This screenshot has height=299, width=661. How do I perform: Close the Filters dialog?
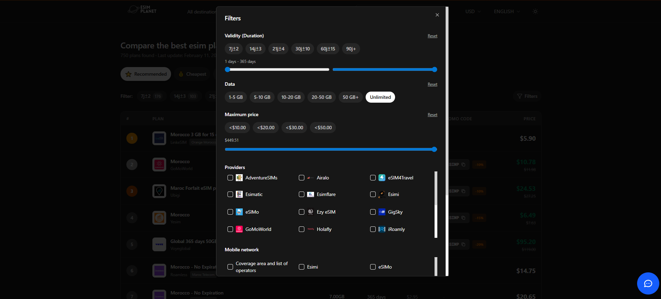(437, 15)
